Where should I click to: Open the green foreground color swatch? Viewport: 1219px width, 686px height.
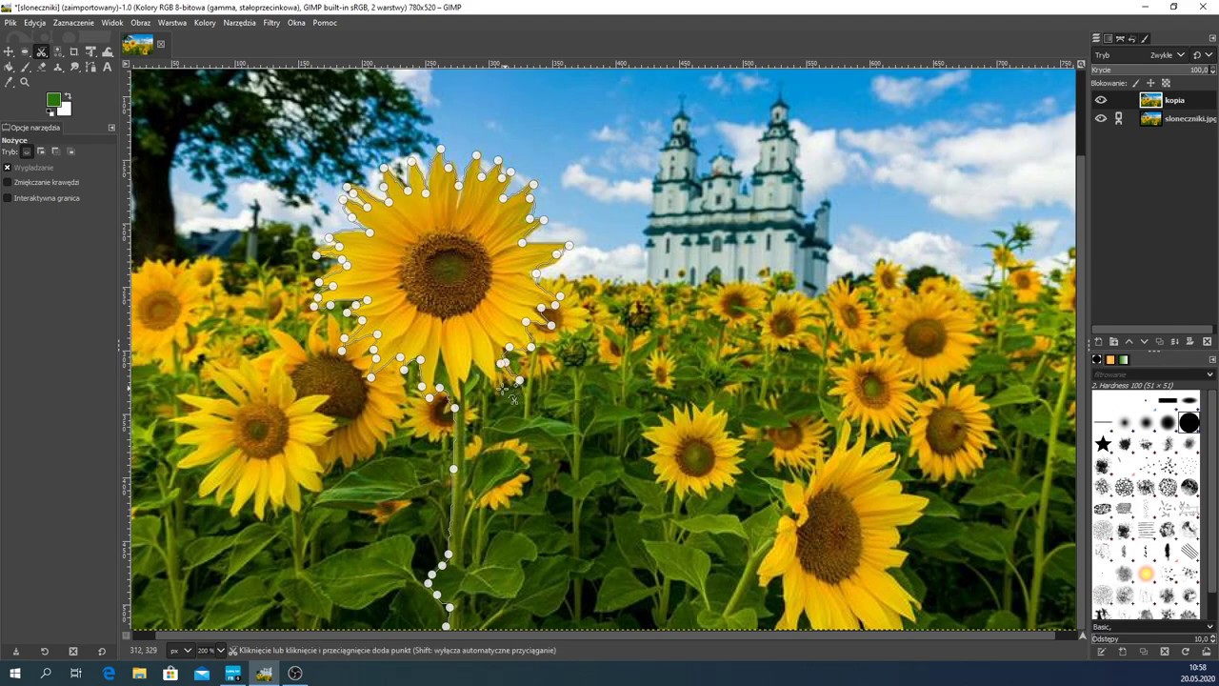tap(53, 99)
